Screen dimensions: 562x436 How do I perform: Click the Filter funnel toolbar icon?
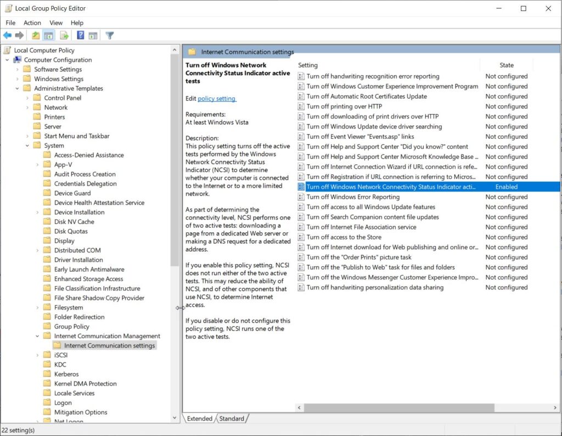(110, 36)
